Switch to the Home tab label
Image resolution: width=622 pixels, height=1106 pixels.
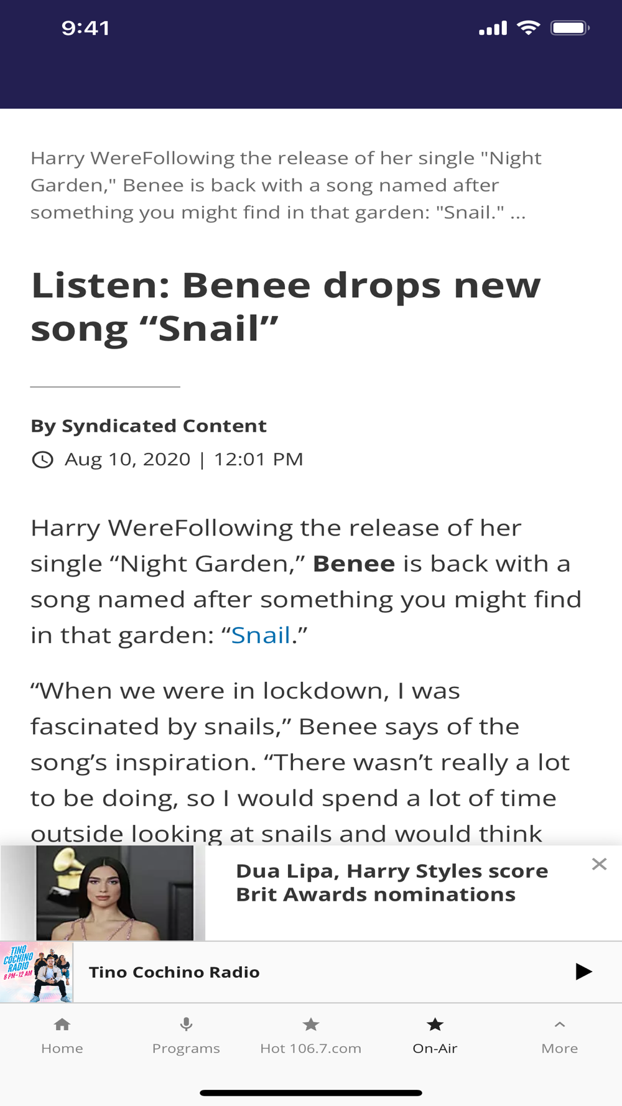(62, 1049)
